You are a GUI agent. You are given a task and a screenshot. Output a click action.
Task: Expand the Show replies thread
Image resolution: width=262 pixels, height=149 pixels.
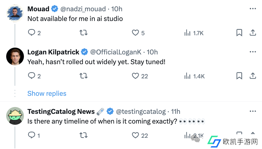pyautogui.click(x=47, y=93)
